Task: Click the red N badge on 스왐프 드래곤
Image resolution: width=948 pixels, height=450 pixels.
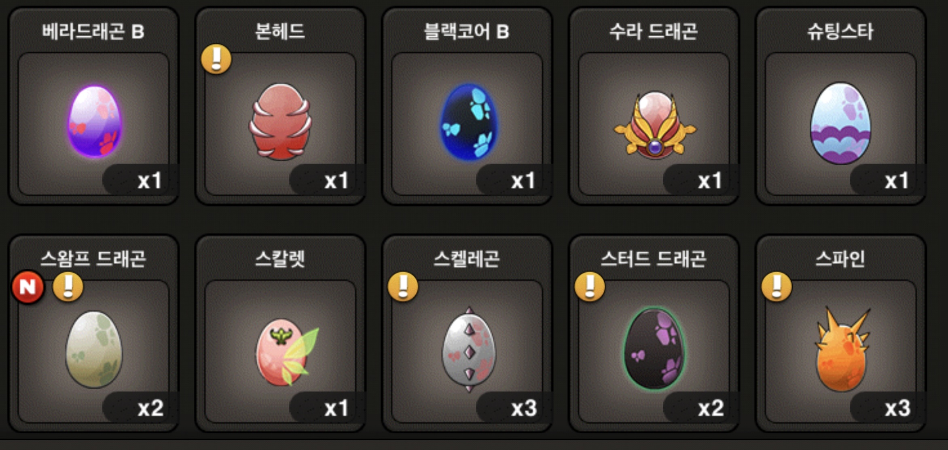Action: tap(28, 287)
